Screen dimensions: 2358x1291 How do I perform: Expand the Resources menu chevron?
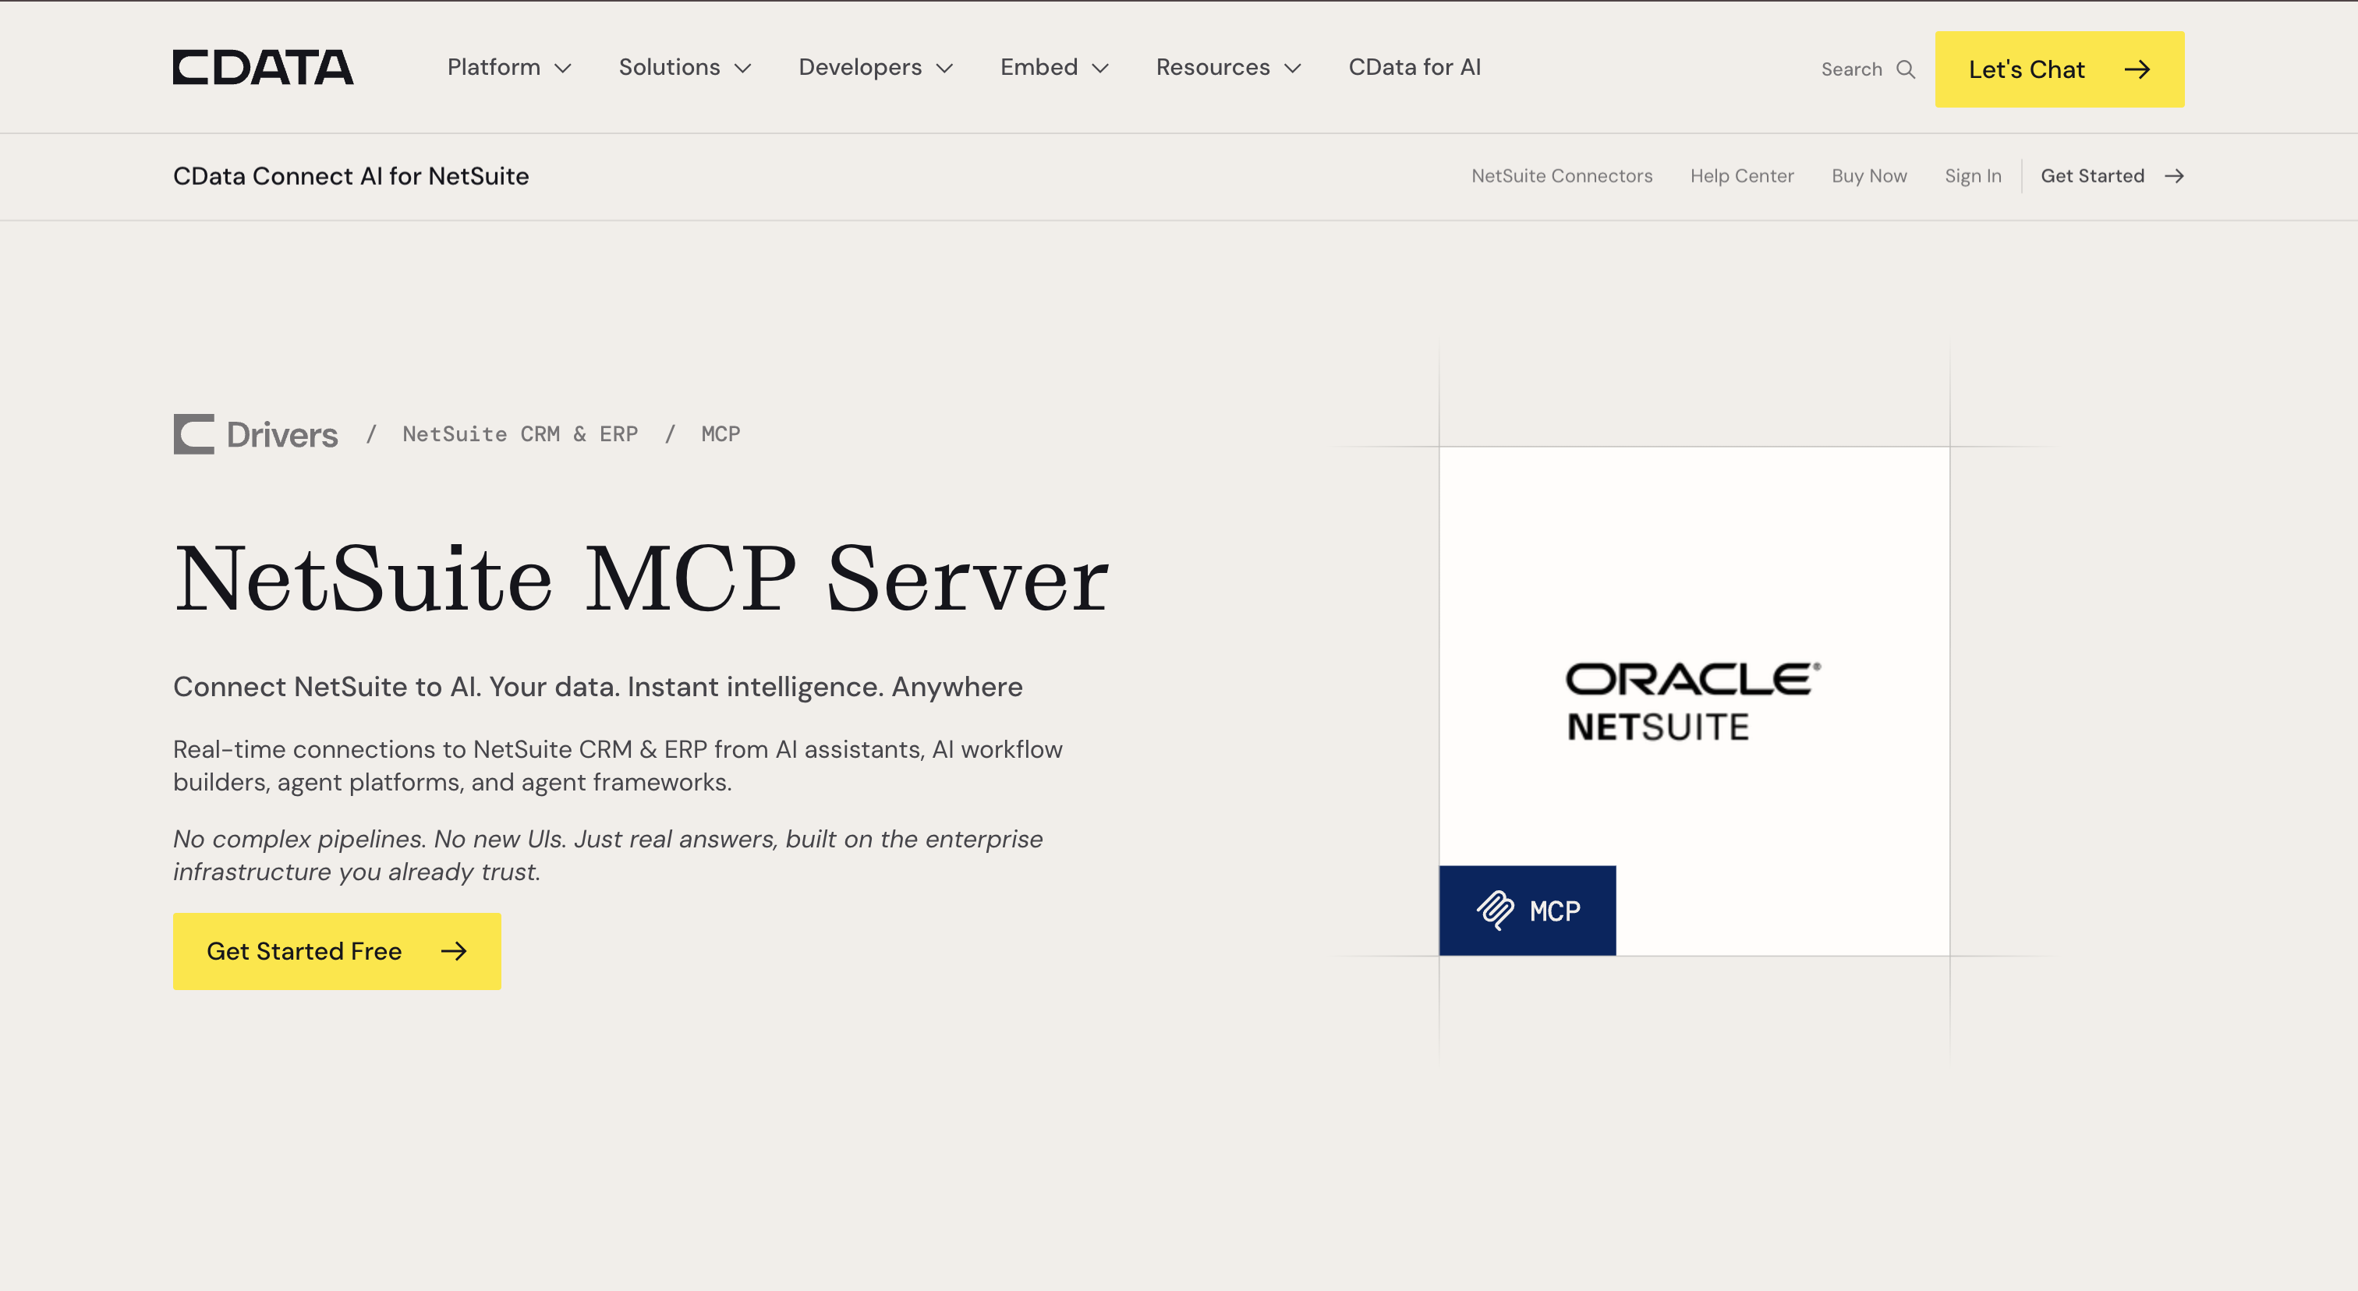[1293, 69]
